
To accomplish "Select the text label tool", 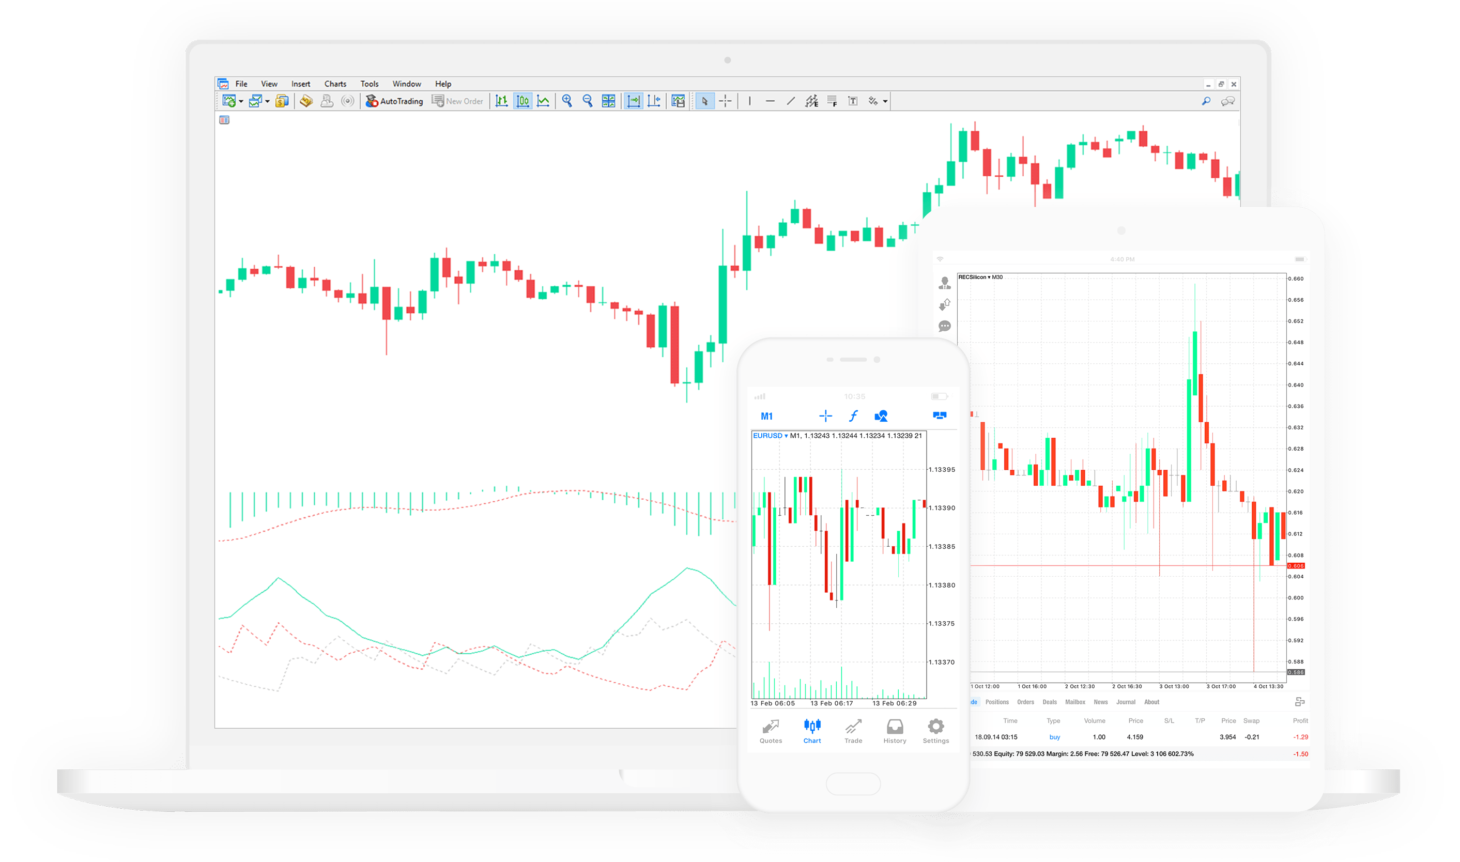I will [x=853, y=101].
